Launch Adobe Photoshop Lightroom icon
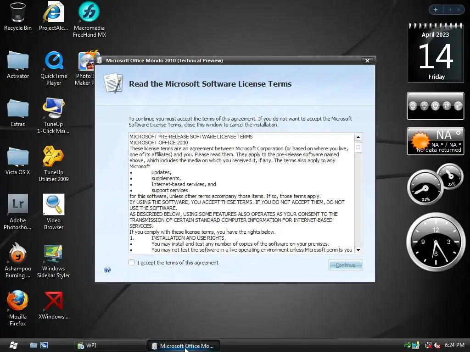 coord(18,212)
